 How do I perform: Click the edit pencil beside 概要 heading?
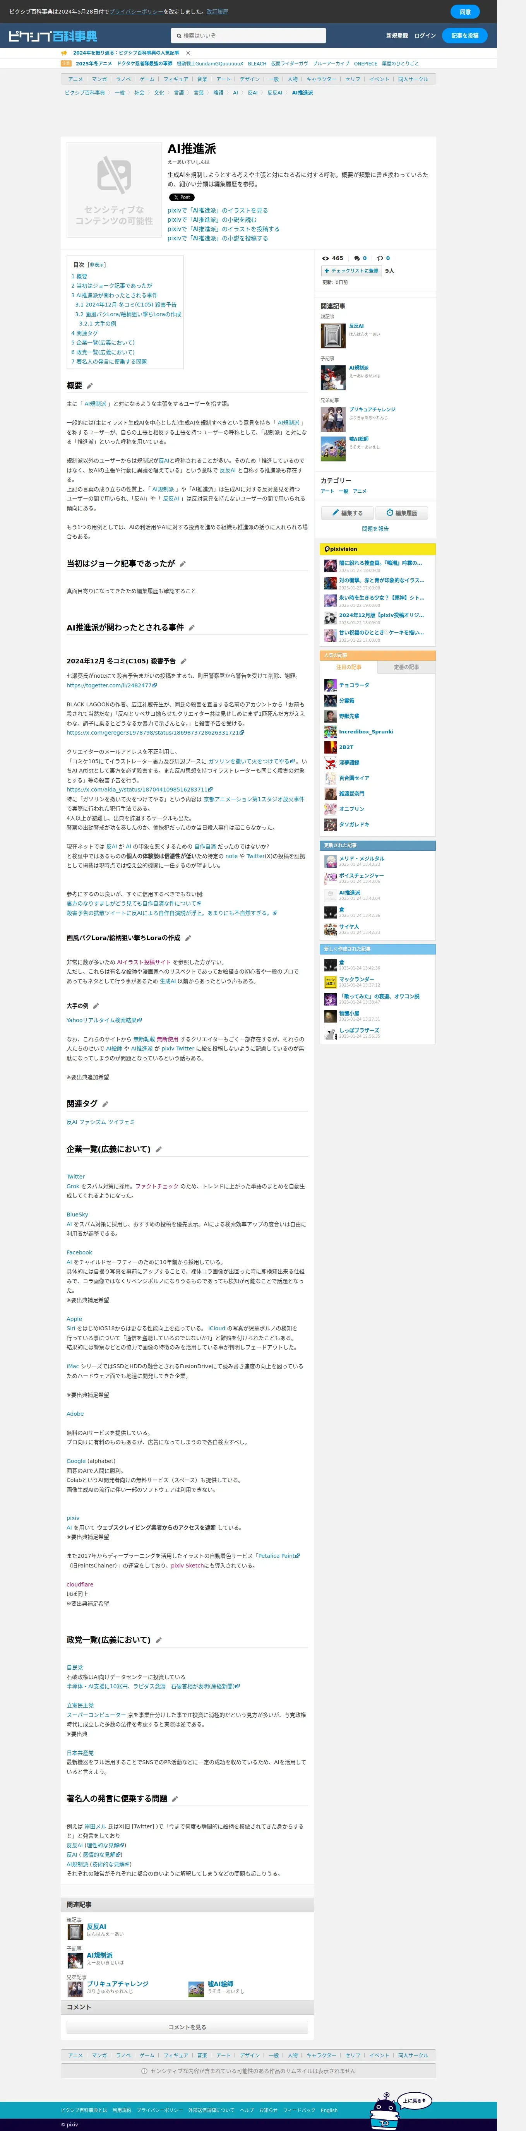(90, 385)
